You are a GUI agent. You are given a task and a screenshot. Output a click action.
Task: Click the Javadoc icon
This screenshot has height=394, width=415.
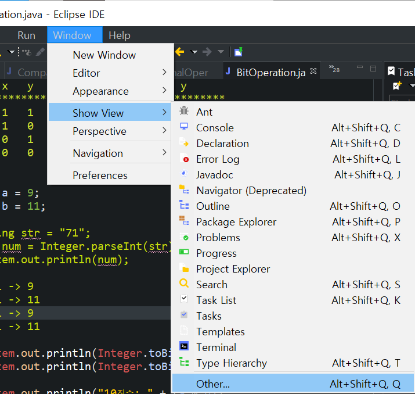pyautogui.click(x=184, y=174)
